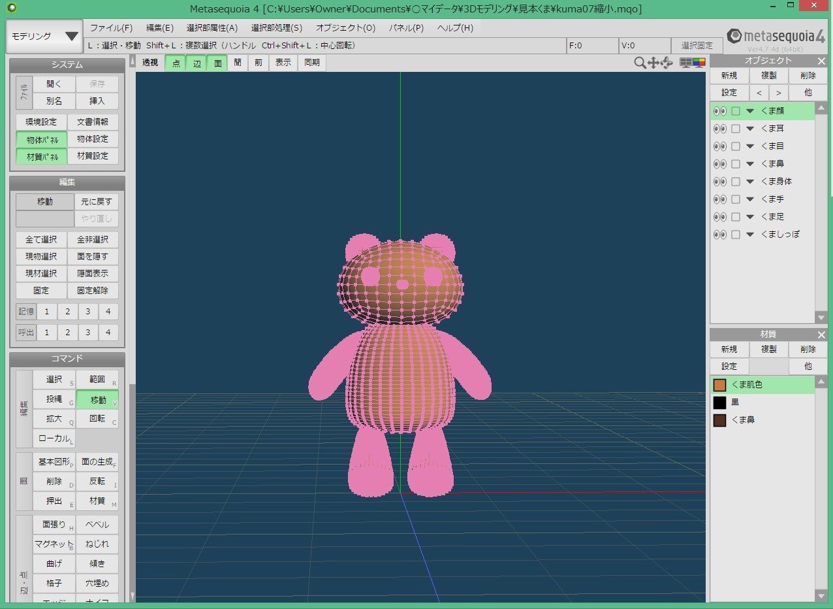Screen dimensions: 833x609
Task: Toggle 点 vertex display in viewport toolbar
Action: 176,63
